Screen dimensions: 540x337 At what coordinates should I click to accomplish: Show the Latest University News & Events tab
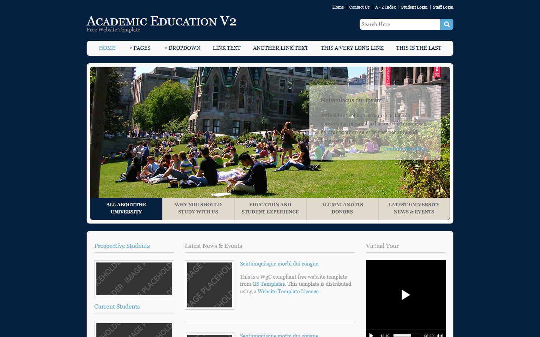pyautogui.click(x=414, y=209)
